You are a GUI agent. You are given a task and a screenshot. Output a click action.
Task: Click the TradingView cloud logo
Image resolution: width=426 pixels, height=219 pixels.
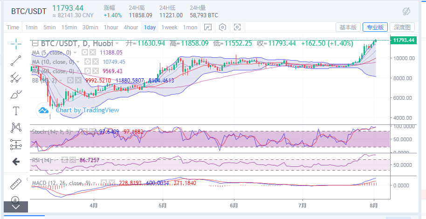click(43, 110)
